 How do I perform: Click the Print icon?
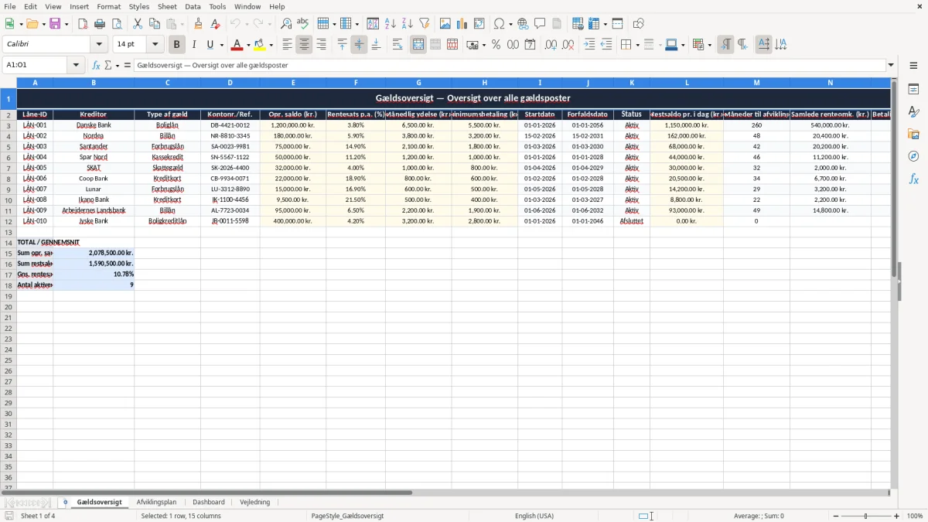(100, 24)
